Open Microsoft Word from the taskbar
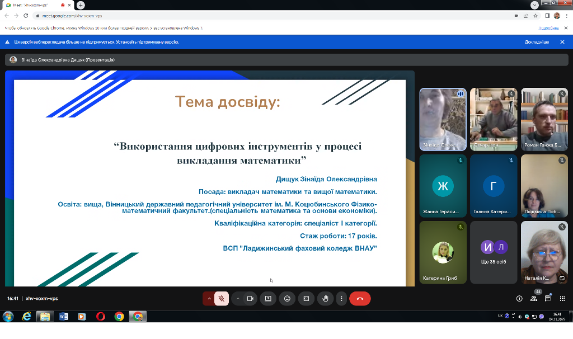Viewport: 573px width, 339px height. coord(63,317)
